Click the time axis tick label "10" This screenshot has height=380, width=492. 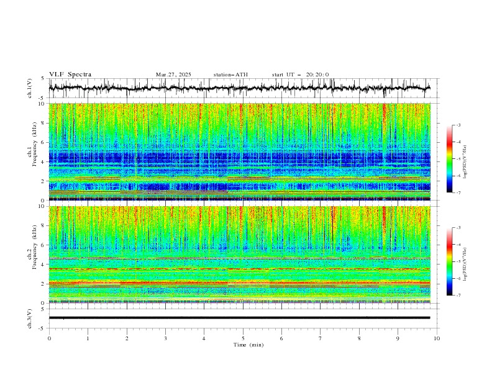click(x=437, y=338)
